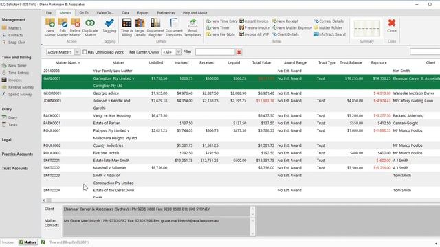The width and height of the screenshot is (440, 247).
Task: Open the Fee Earner/Owner dropdown
Action: click(179, 52)
